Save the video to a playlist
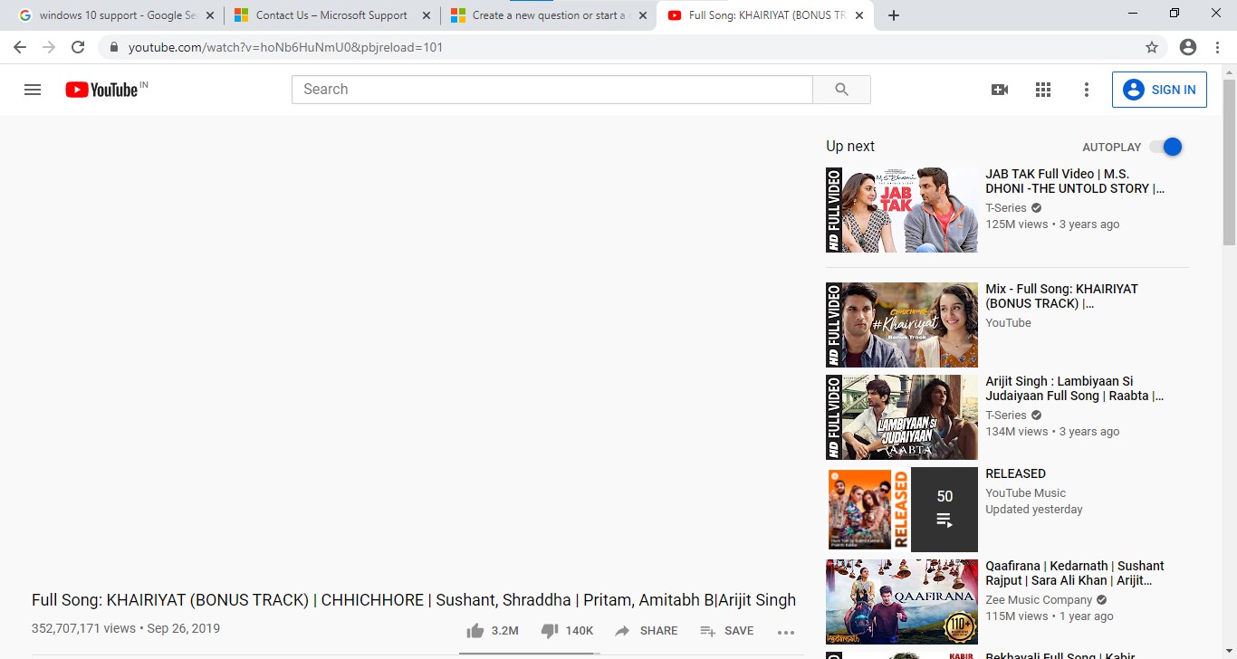 pyautogui.click(x=726, y=631)
